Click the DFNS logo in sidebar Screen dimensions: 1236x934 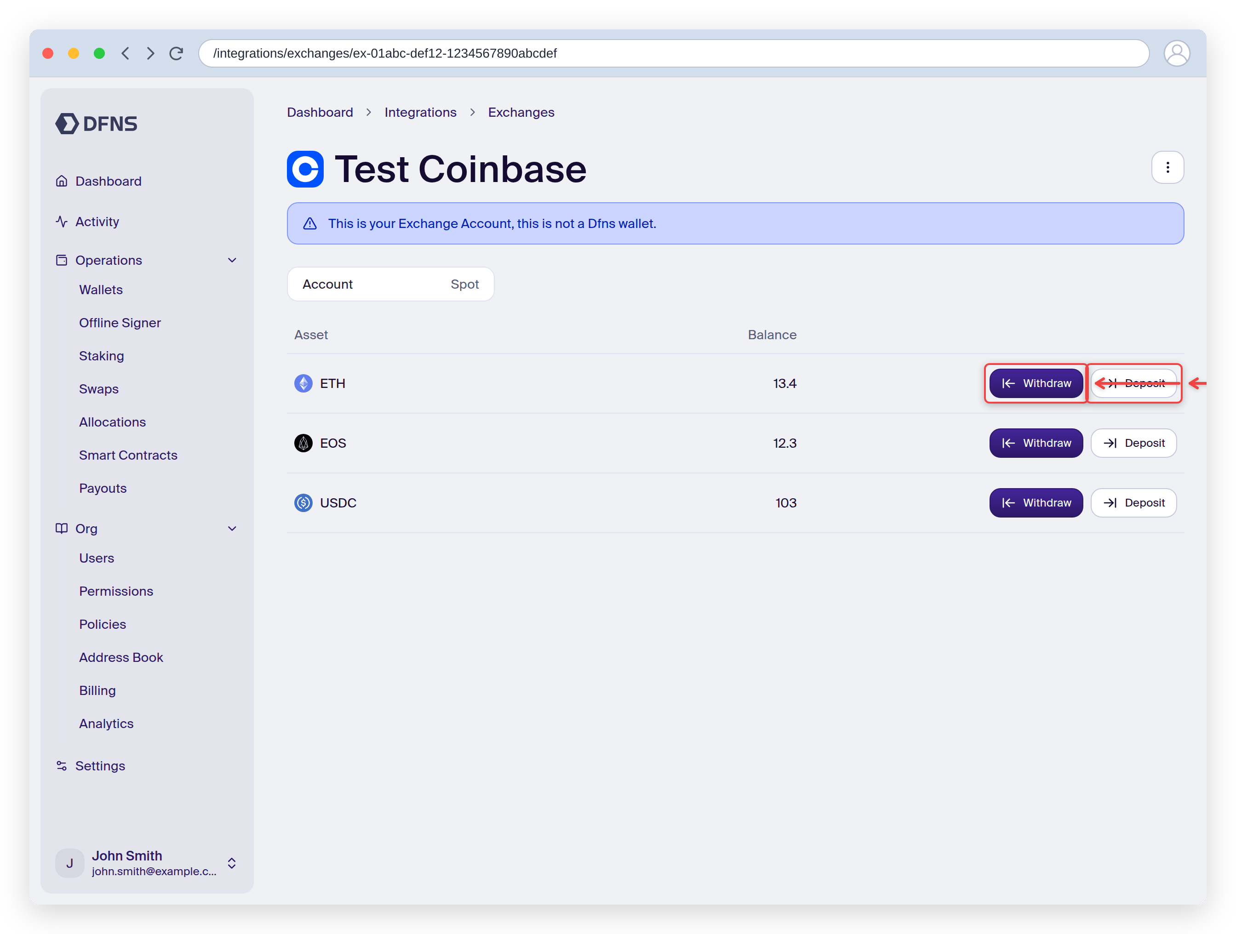point(96,124)
